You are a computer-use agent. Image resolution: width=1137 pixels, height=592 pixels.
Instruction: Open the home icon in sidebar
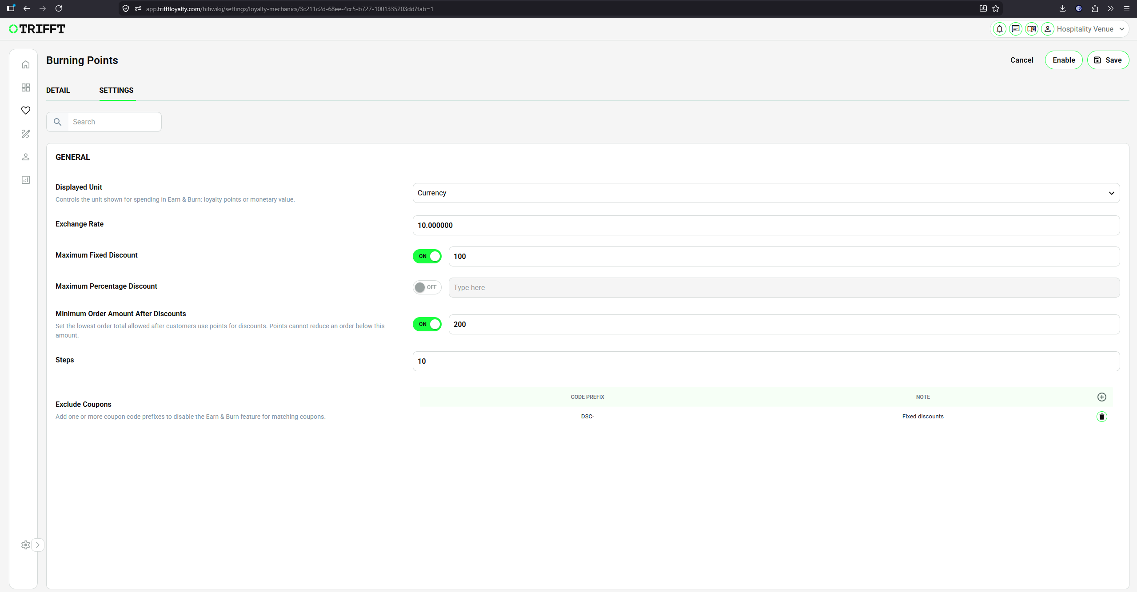tap(26, 64)
